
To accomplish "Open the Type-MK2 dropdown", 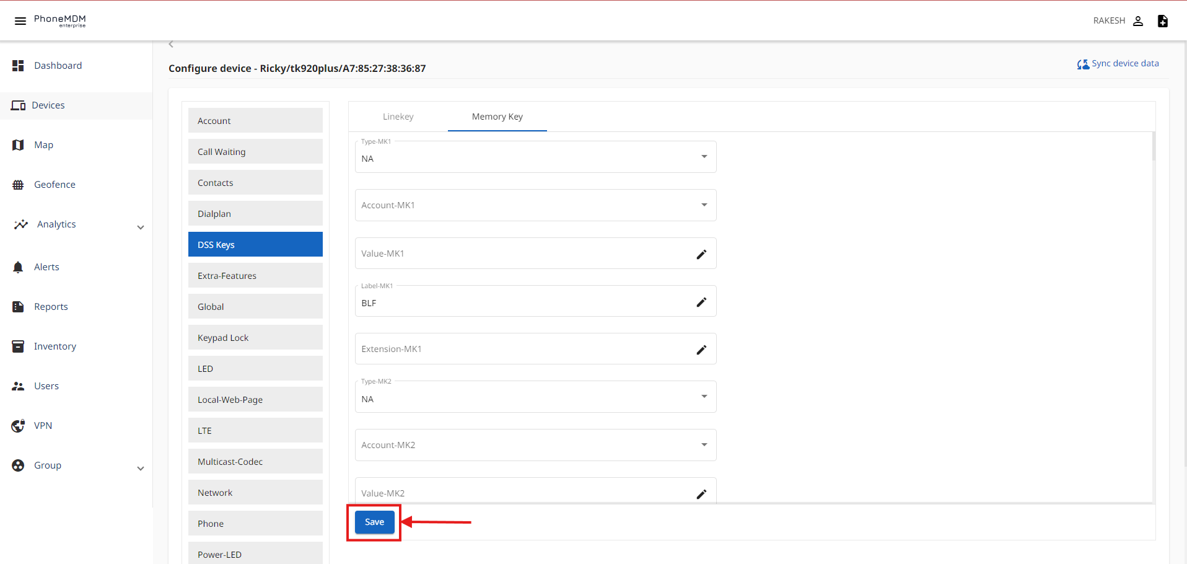I will (704, 397).
